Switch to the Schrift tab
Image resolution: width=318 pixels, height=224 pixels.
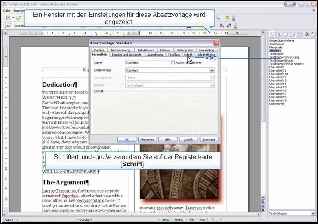tap(188, 55)
